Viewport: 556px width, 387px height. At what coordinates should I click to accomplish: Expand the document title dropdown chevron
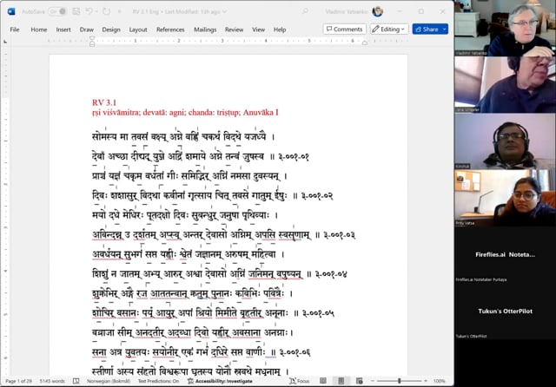224,11
